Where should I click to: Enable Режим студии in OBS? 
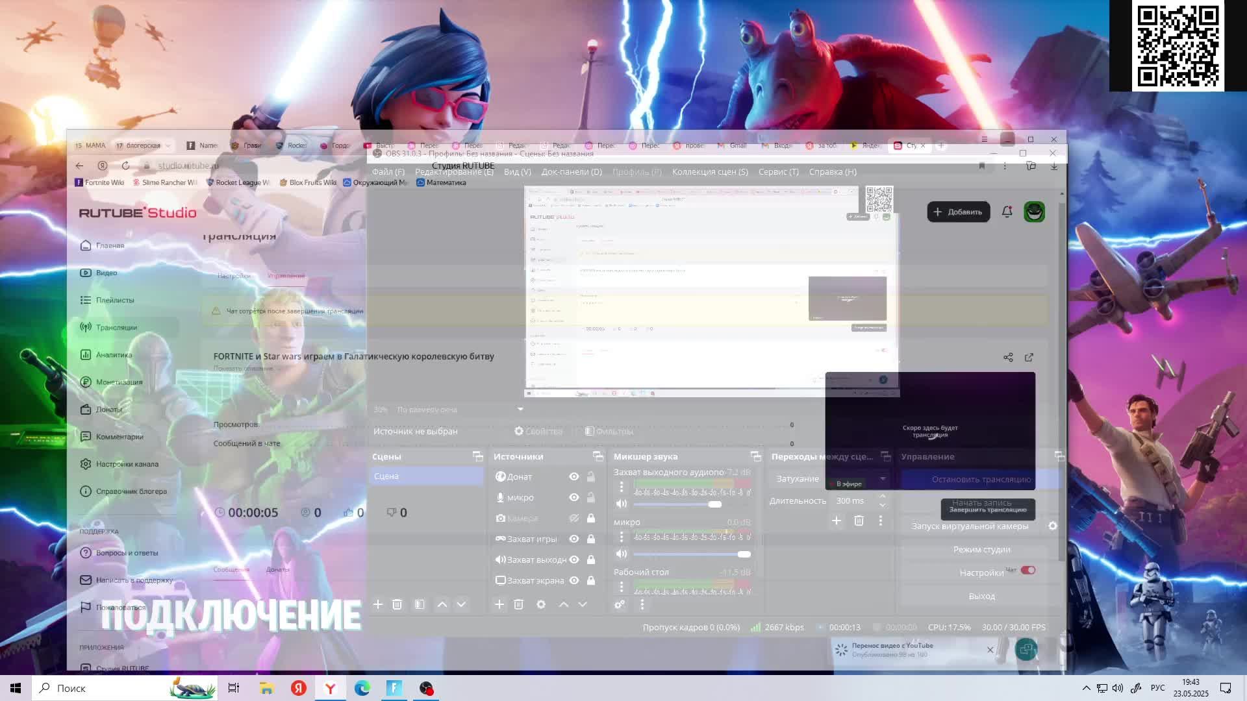981,549
